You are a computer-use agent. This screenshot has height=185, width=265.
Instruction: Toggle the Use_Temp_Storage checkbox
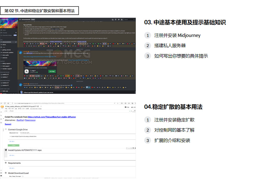click(23, 176)
